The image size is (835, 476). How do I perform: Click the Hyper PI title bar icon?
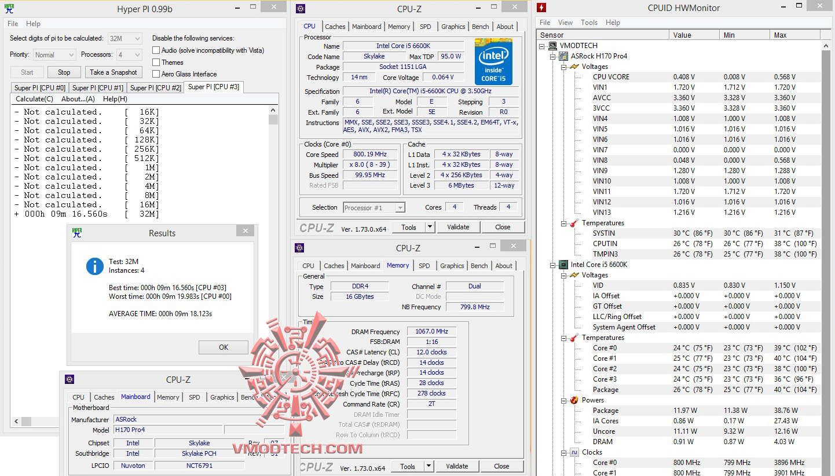pos(9,9)
